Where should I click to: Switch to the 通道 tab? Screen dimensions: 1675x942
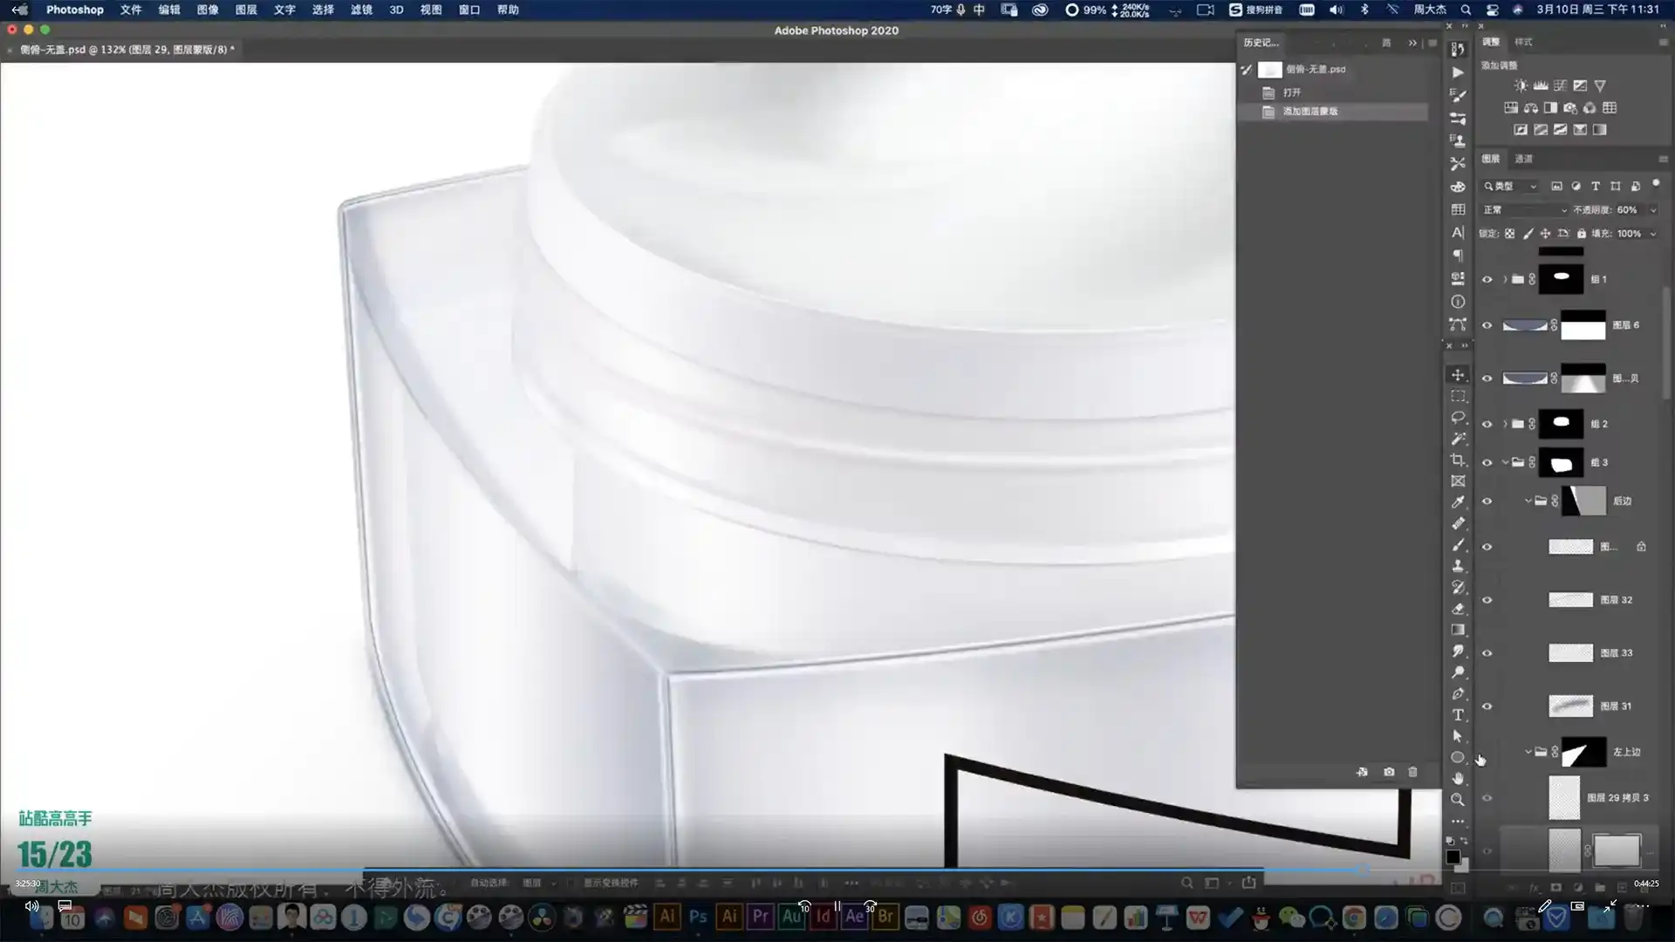click(x=1523, y=159)
